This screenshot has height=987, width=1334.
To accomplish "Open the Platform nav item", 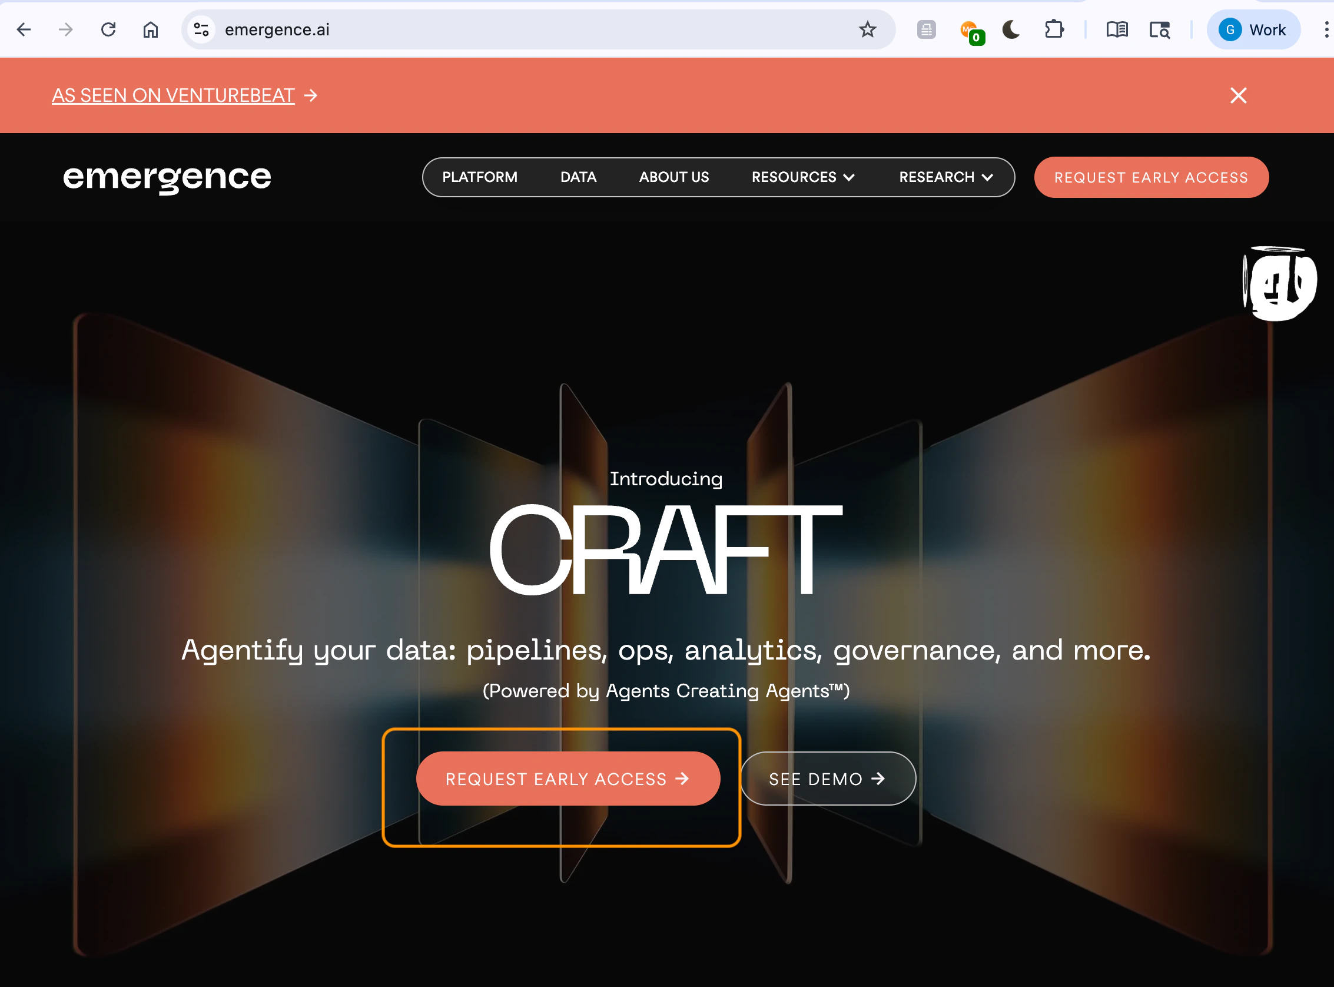I will pos(480,177).
